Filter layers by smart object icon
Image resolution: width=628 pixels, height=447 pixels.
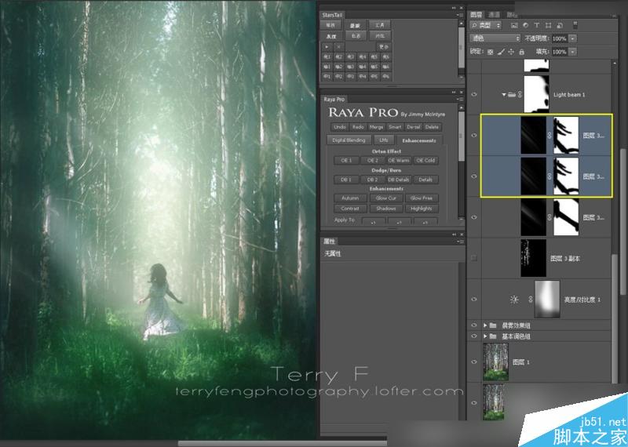pyautogui.click(x=560, y=25)
